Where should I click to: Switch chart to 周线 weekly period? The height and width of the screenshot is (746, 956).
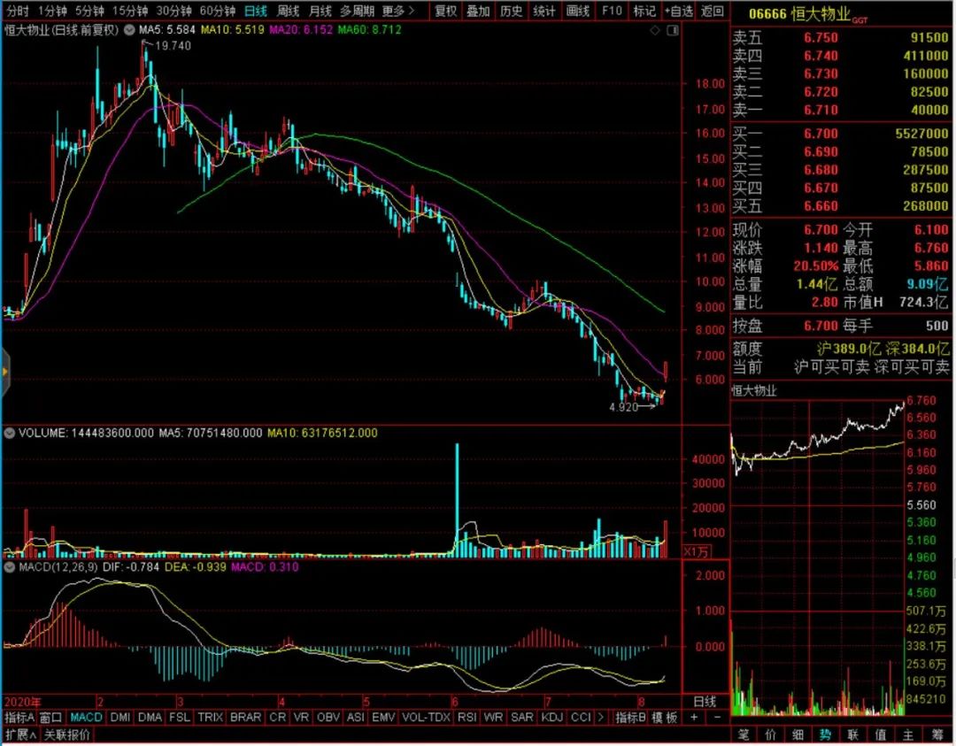pyautogui.click(x=288, y=12)
